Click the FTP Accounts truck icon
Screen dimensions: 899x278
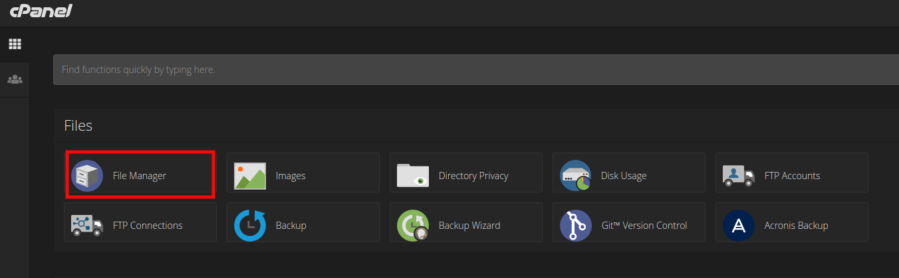pos(739,176)
